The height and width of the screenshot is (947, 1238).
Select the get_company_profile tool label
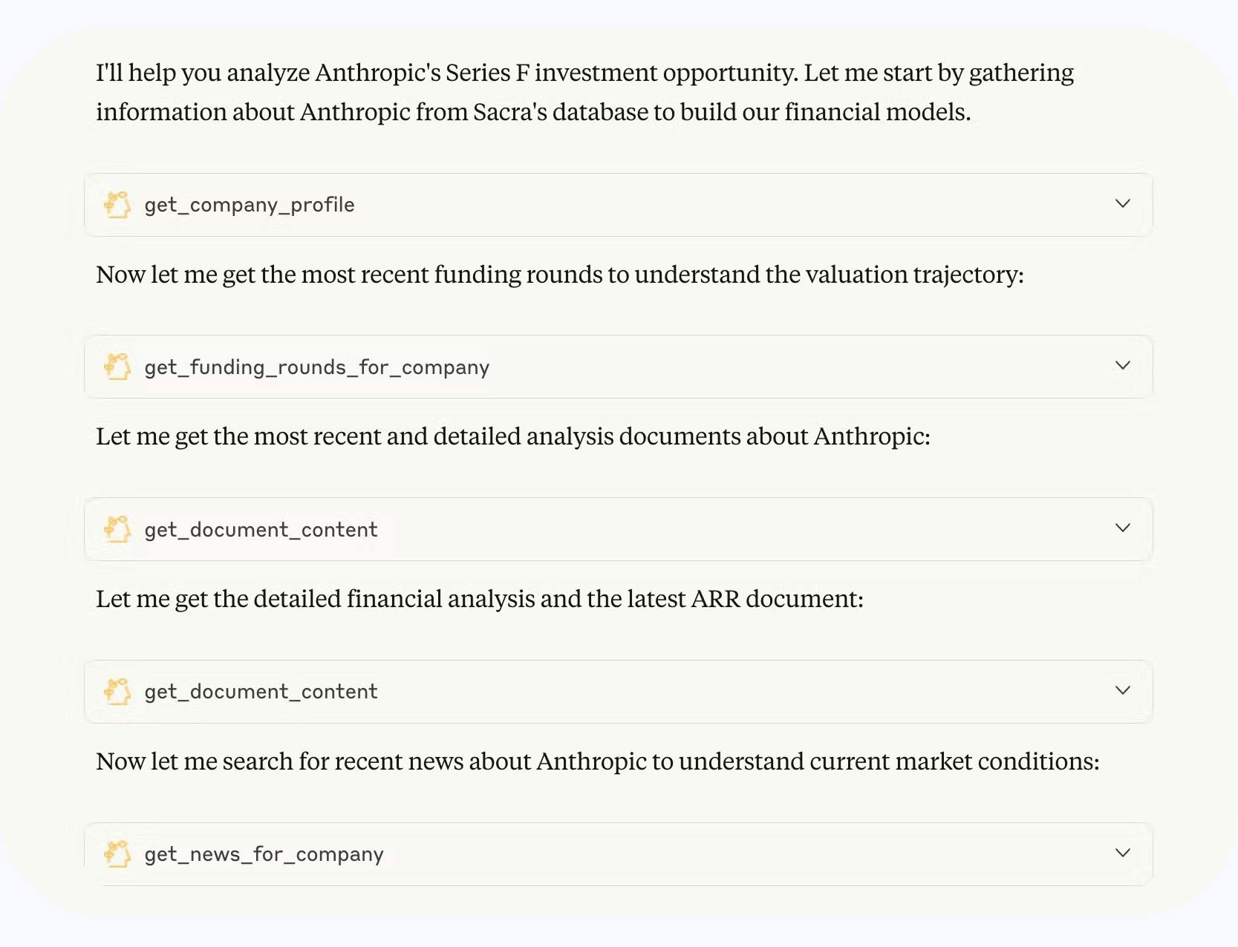pyautogui.click(x=250, y=205)
